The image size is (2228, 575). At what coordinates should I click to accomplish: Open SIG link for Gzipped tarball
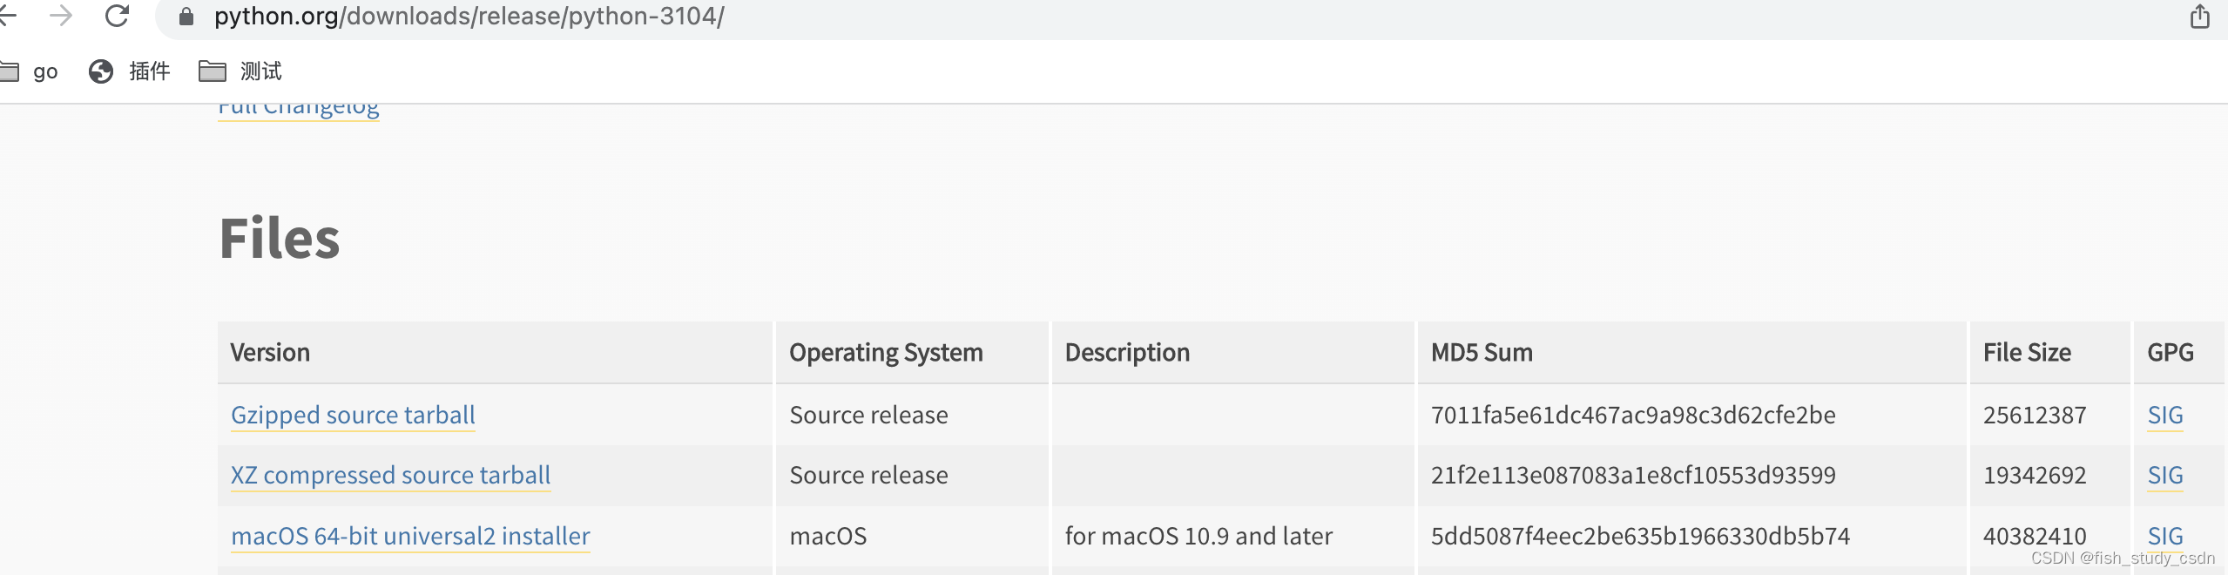2164,416
